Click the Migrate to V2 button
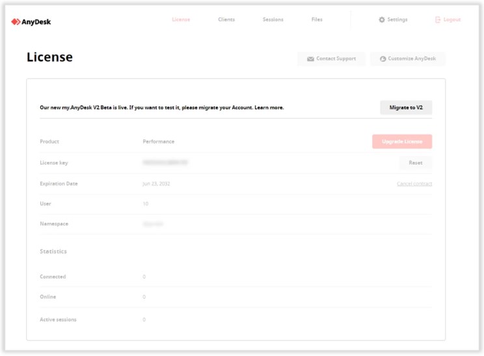 coord(406,107)
